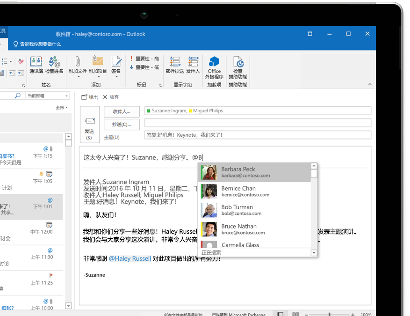This screenshot has width=410, height=316.
Task: Click inside the 主题 subject field
Action: click(x=257, y=135)
